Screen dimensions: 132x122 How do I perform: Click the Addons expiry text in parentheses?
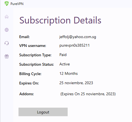88,94
